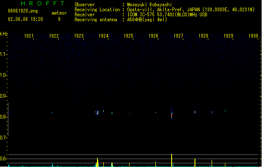Click the HROFFT title text
Image resolution: width=262 pixels, height=167 pixels.
pos(42,3)
